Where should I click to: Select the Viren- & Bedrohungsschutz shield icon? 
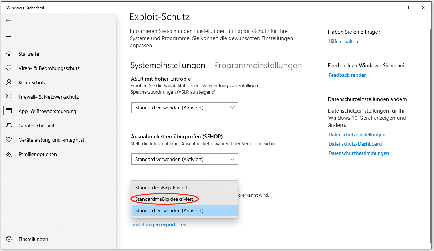9,68
